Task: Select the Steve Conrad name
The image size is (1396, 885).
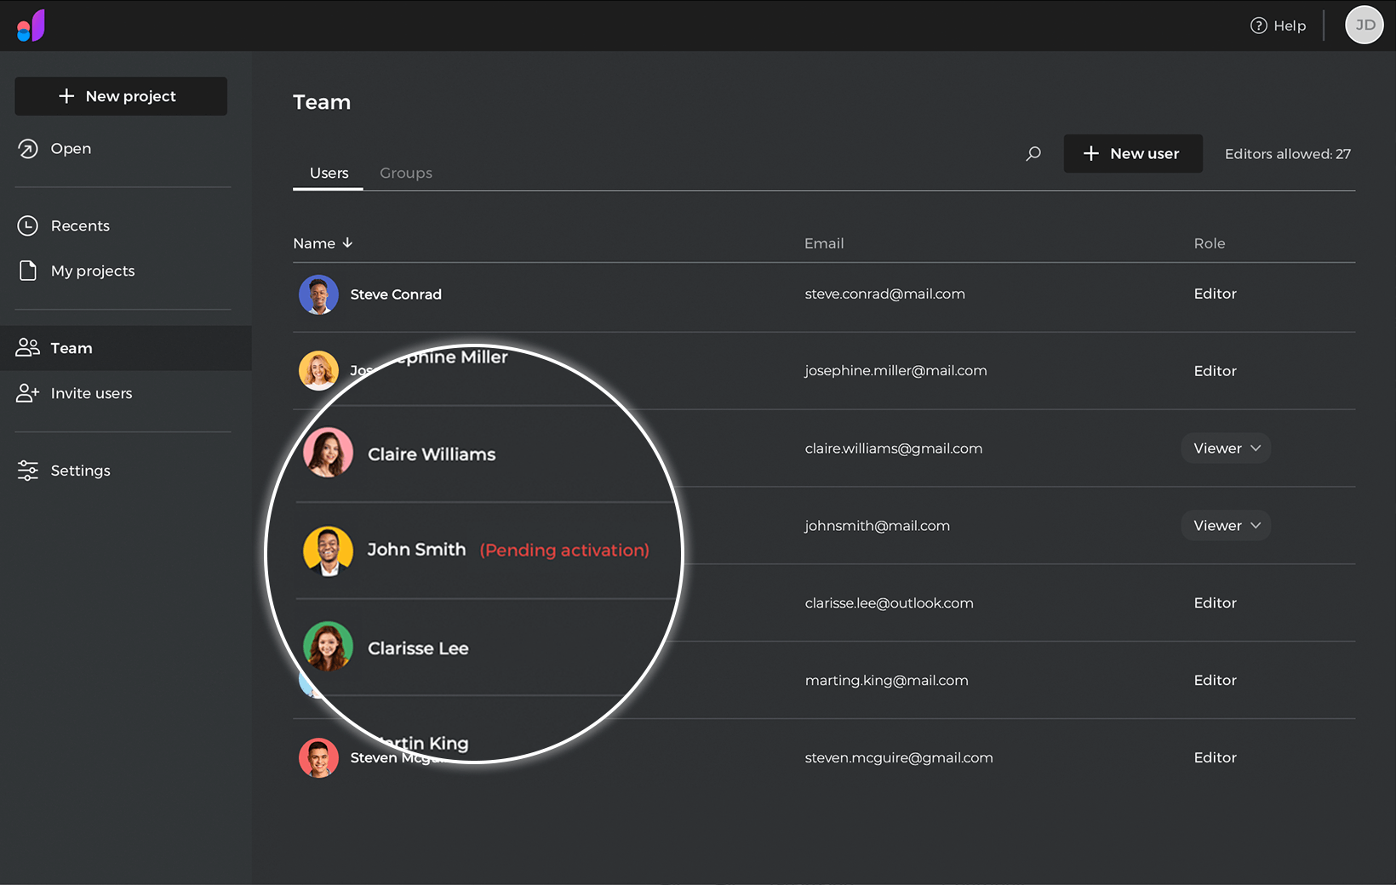Action: click(396, 294)
